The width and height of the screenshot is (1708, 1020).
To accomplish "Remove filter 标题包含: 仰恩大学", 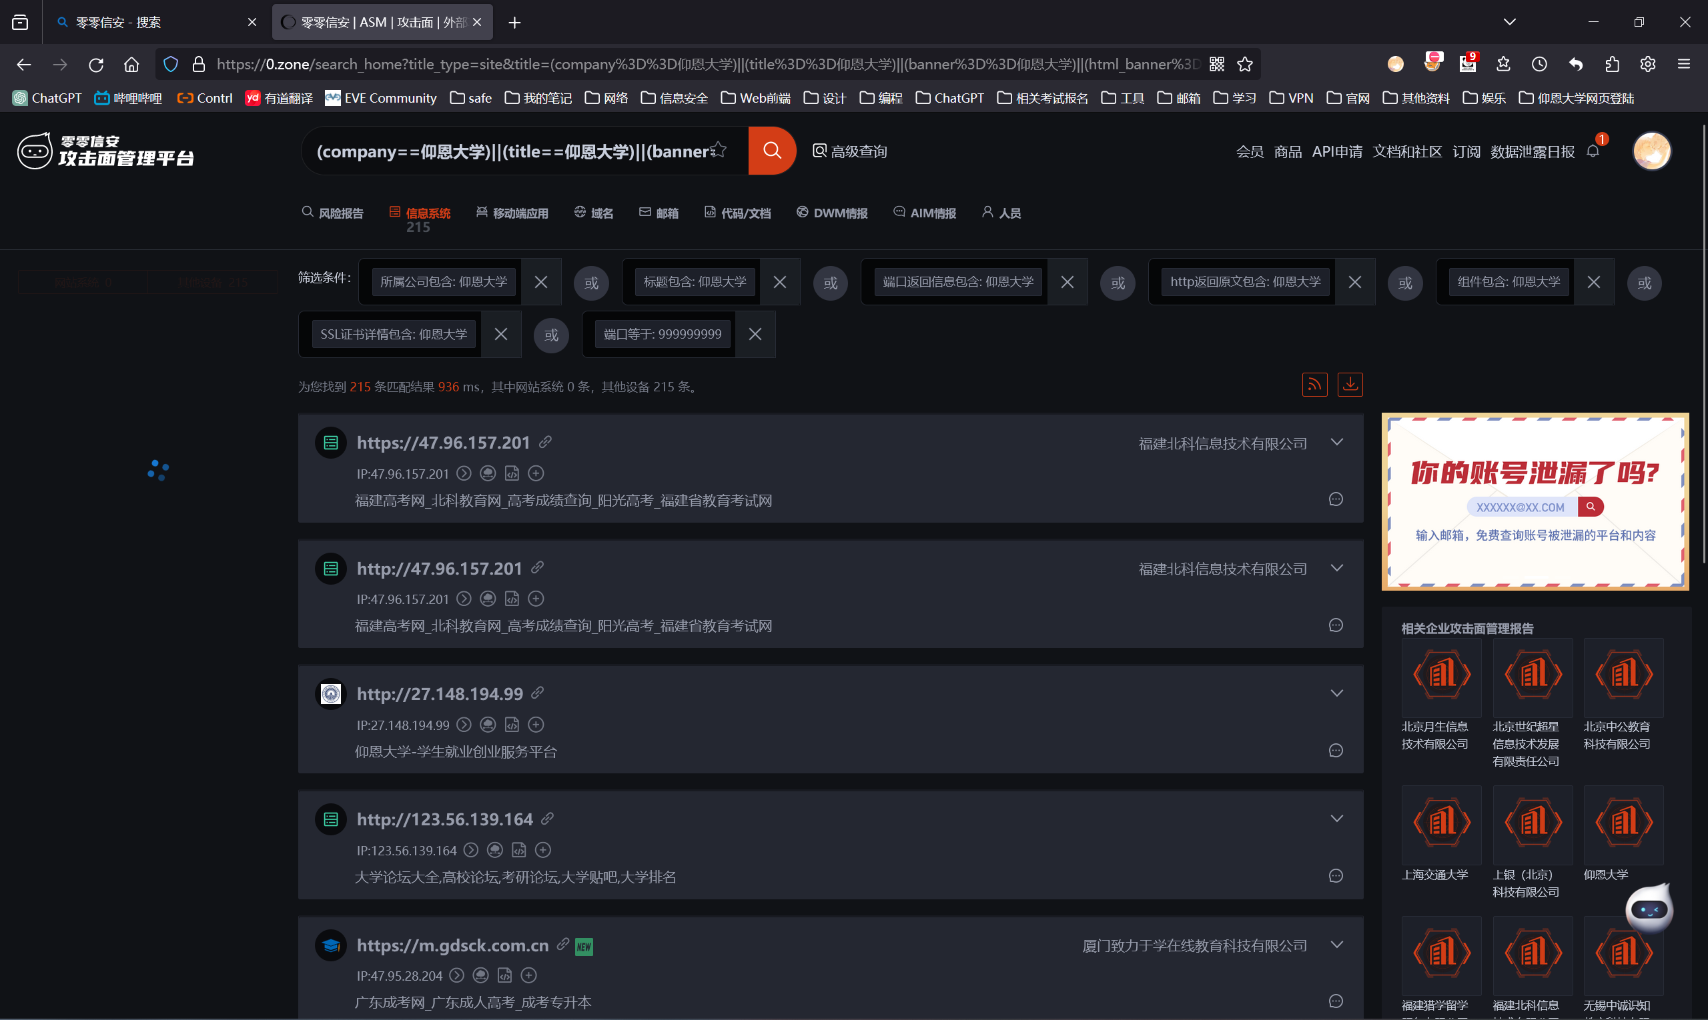I will click(x=779, y=282).
